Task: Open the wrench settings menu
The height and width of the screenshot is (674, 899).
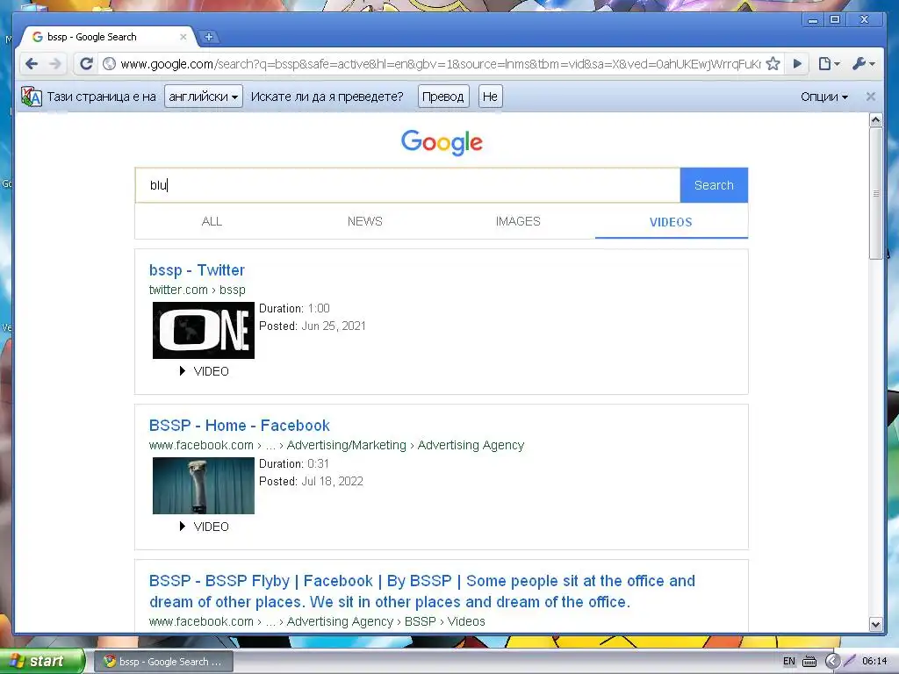Action: point(863,63)
